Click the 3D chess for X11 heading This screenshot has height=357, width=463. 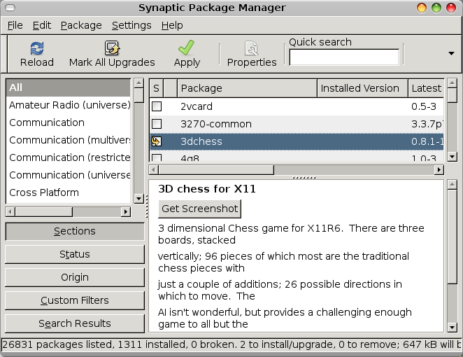point(207,189)
